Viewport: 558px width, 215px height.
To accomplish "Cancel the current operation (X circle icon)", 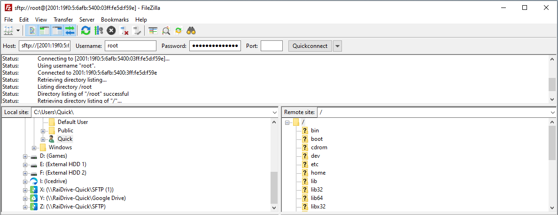I will (111, 31).
